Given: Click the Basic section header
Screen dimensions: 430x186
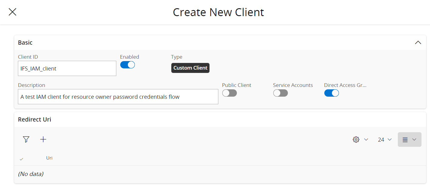Looking at the screenshot, I should tap(25, 43).
